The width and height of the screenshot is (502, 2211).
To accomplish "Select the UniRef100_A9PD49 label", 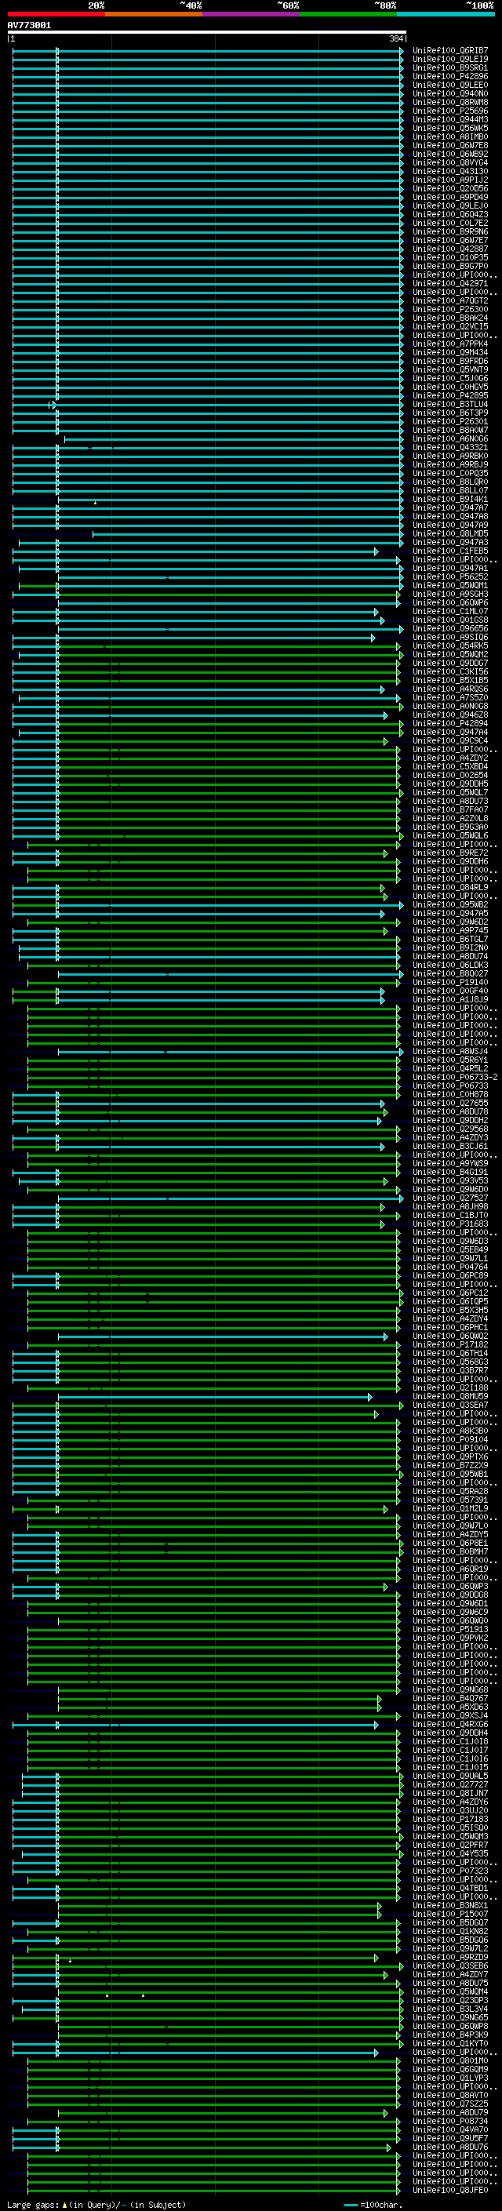I will click(x=449, y=198).
